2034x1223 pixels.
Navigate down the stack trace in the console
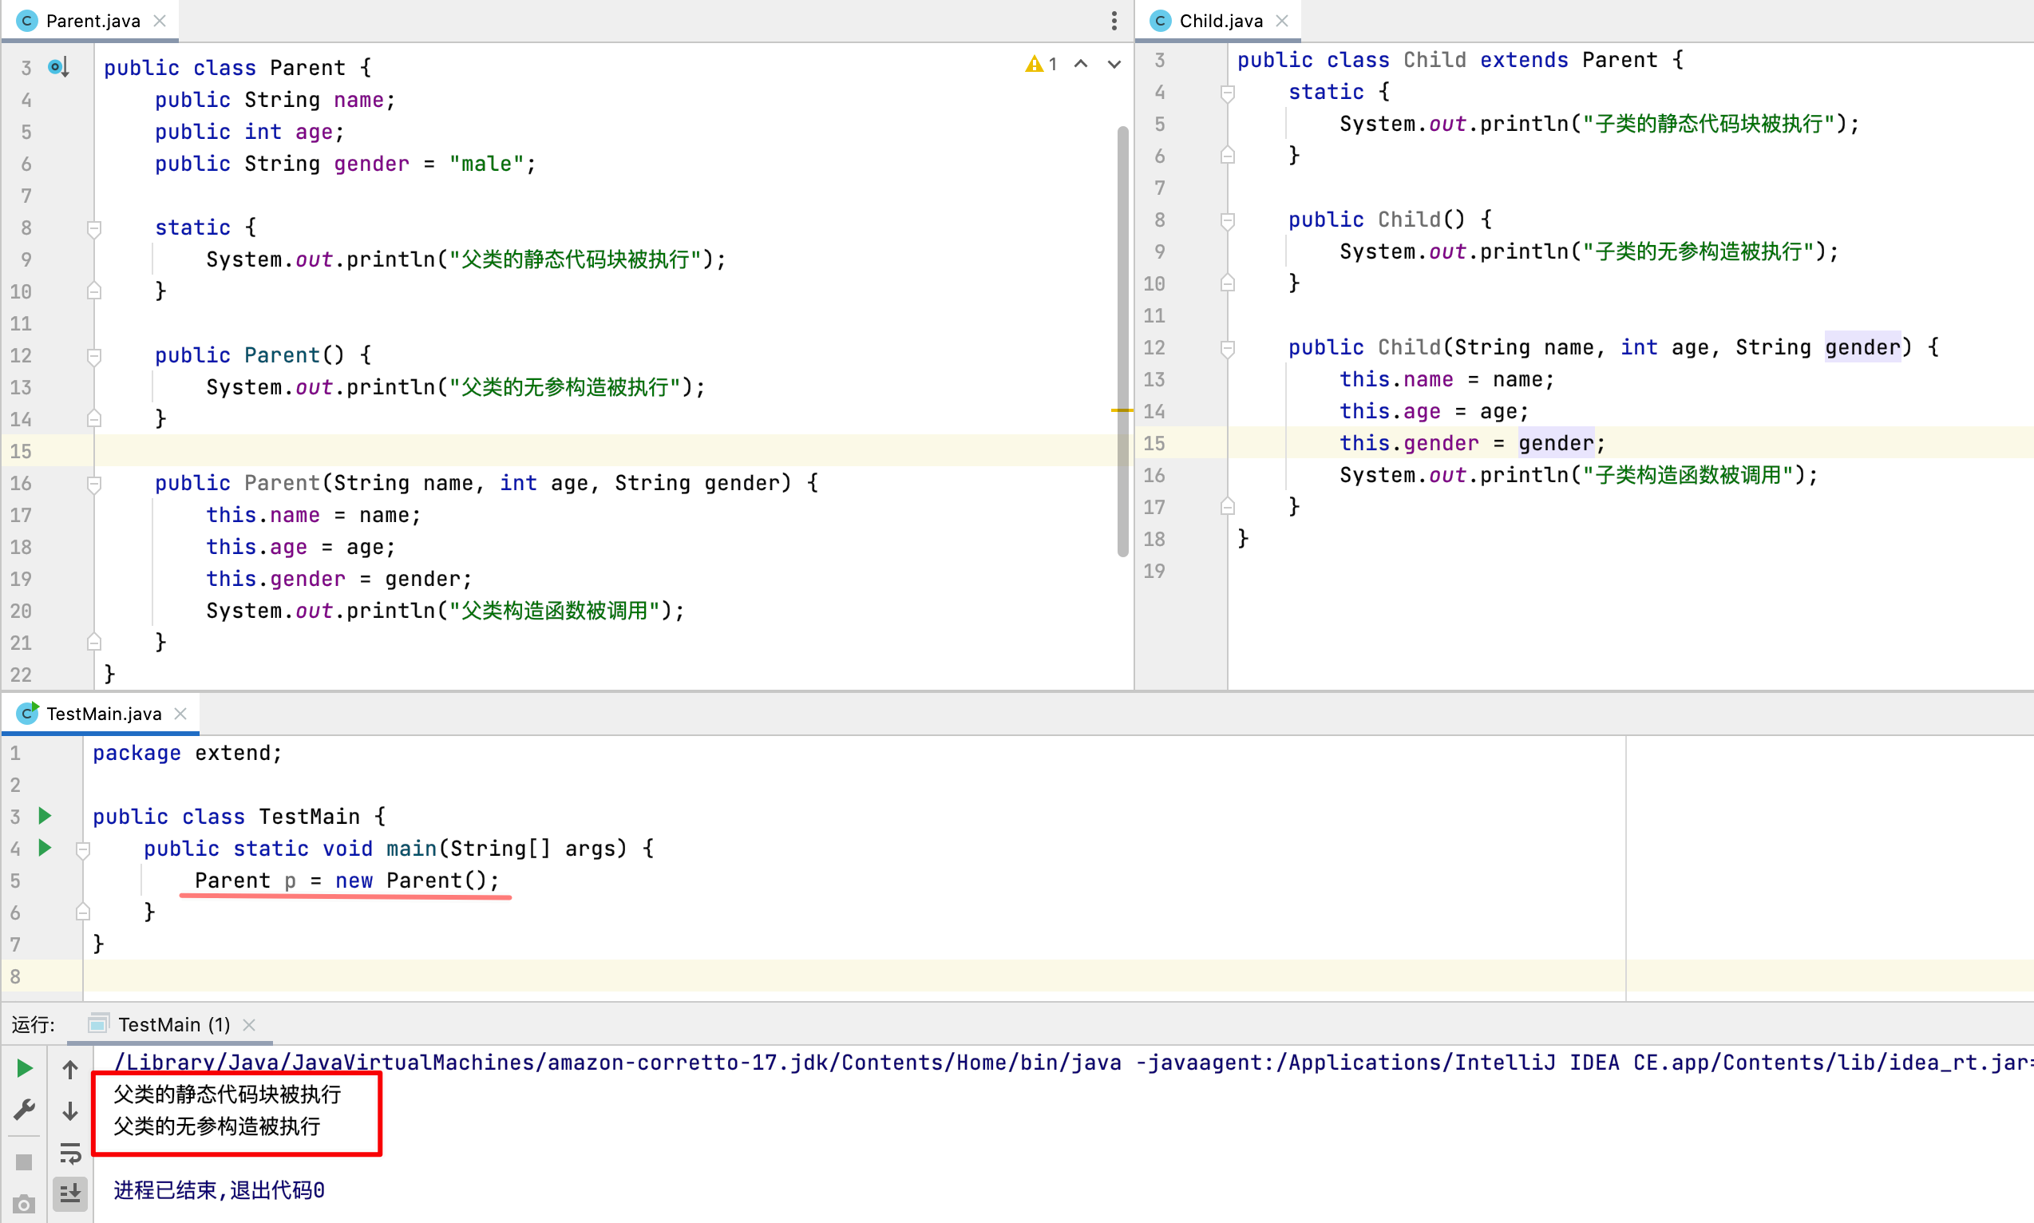70,1111
